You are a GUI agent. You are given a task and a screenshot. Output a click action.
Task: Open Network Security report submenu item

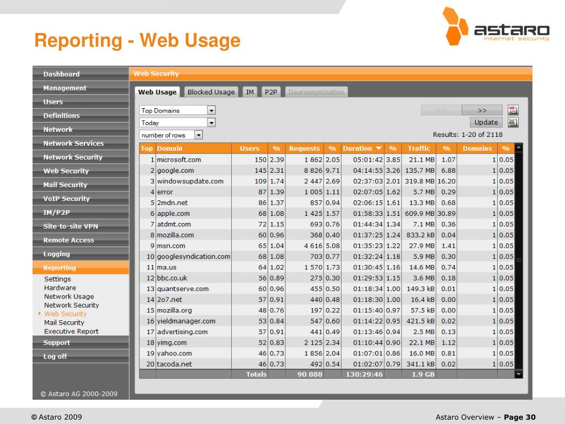pyautogui.click(x=71, y=305)
